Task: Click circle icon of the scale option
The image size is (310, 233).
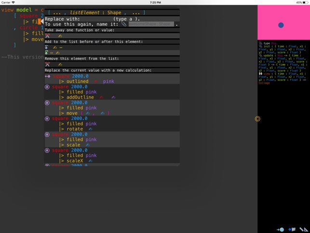Action: (x=47, y=134)
